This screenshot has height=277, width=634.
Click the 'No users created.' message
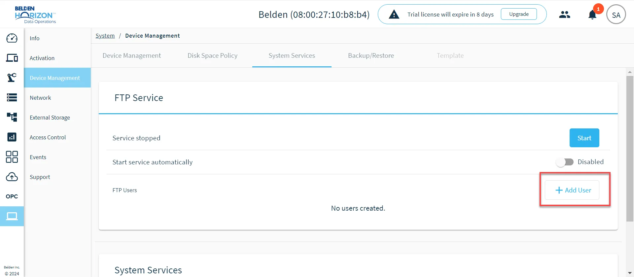358,208
